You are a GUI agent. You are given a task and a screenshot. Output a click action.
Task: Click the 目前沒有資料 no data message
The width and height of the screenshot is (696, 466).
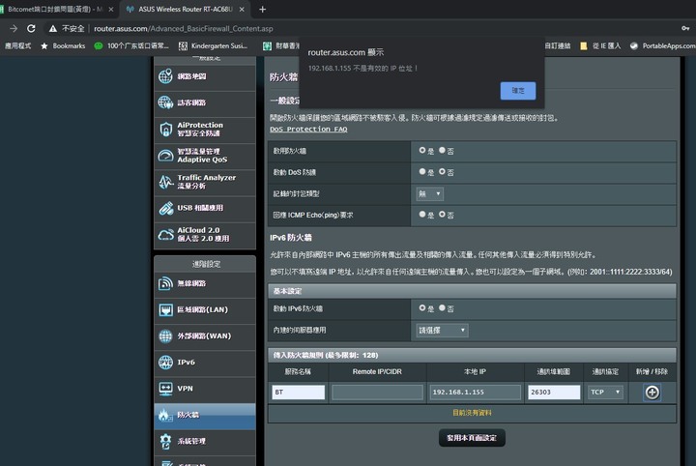pos(472,413)
